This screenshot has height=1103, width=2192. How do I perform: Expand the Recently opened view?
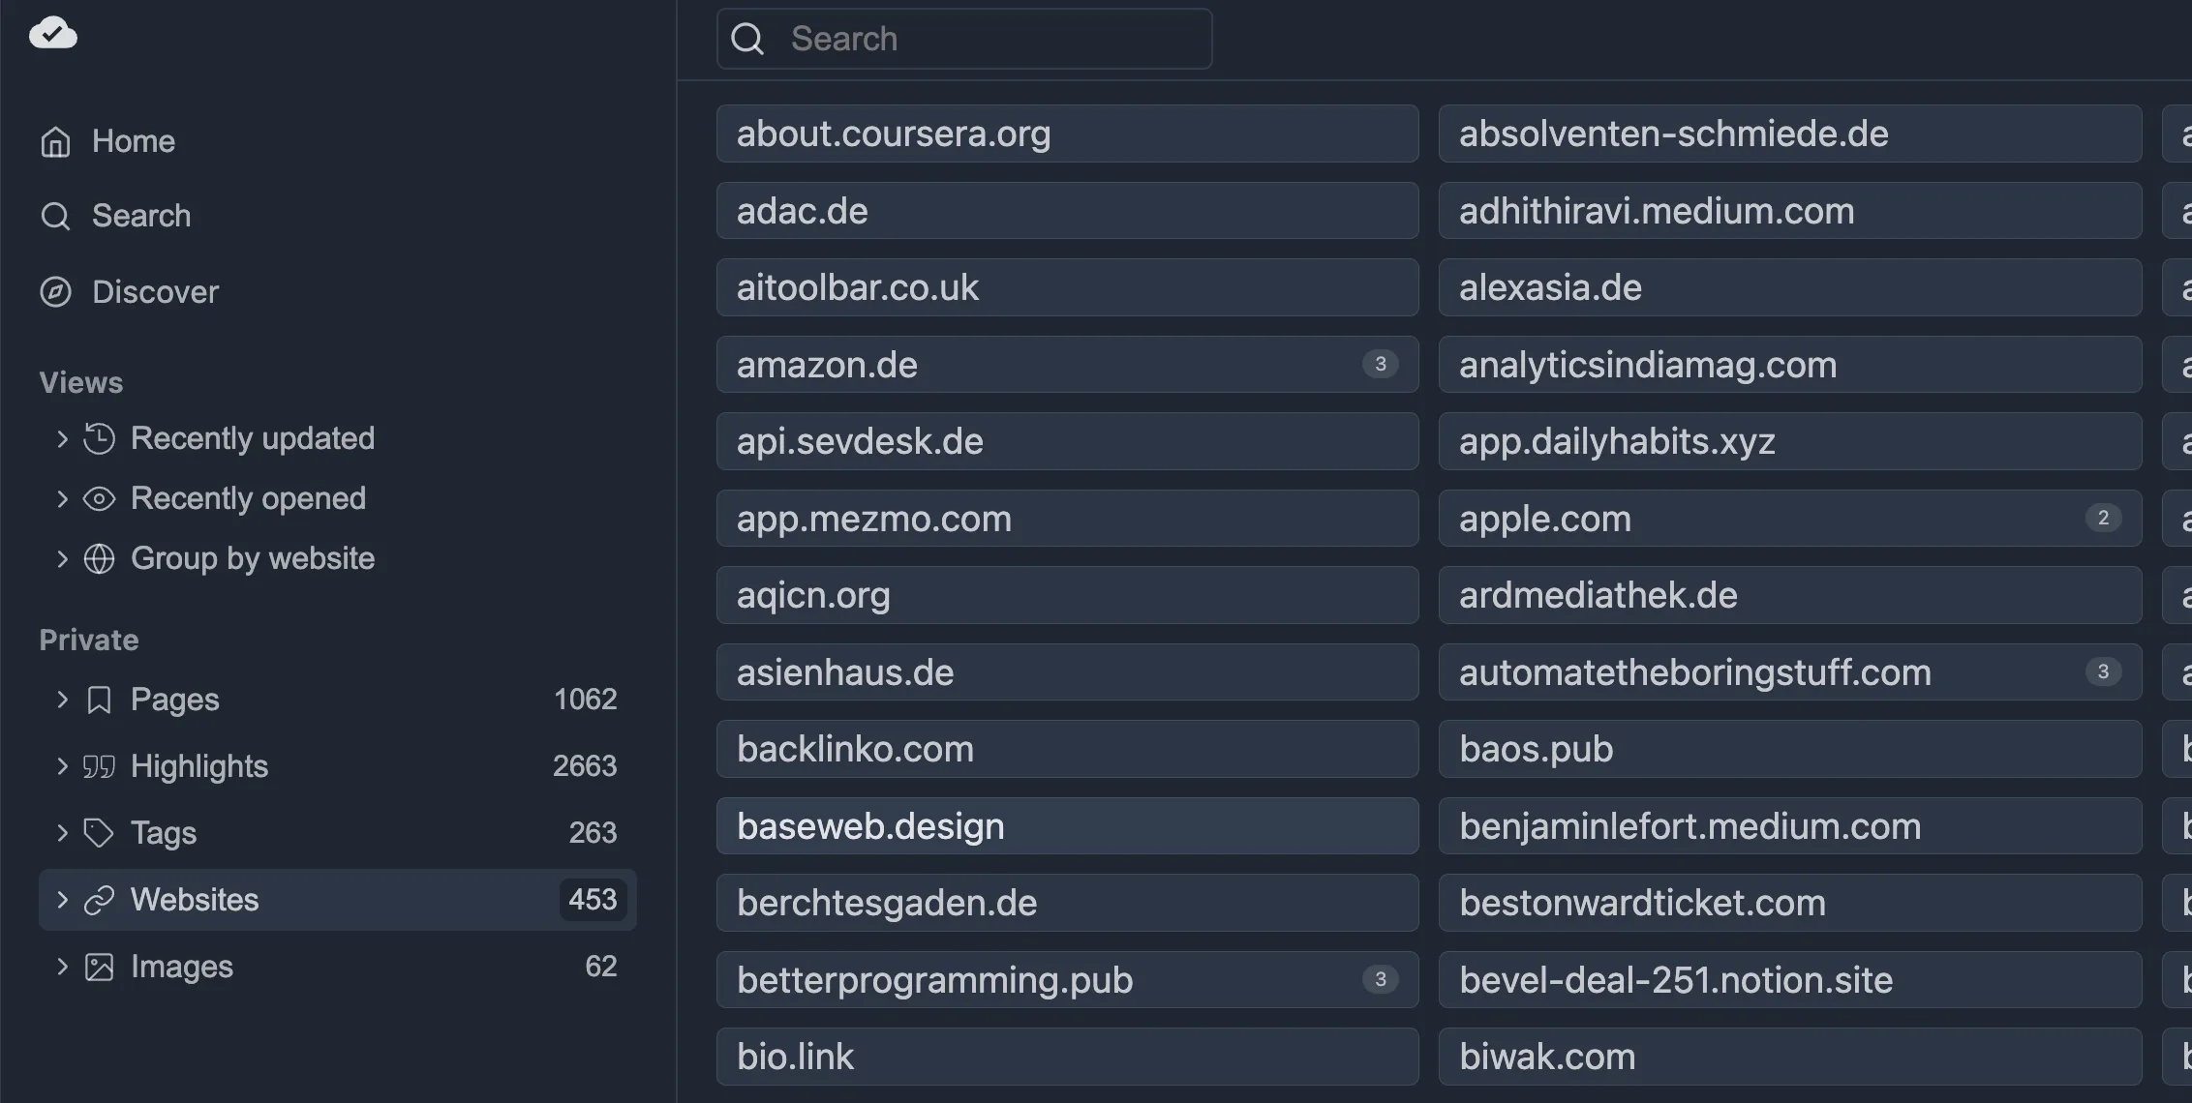tap(62, 498)
